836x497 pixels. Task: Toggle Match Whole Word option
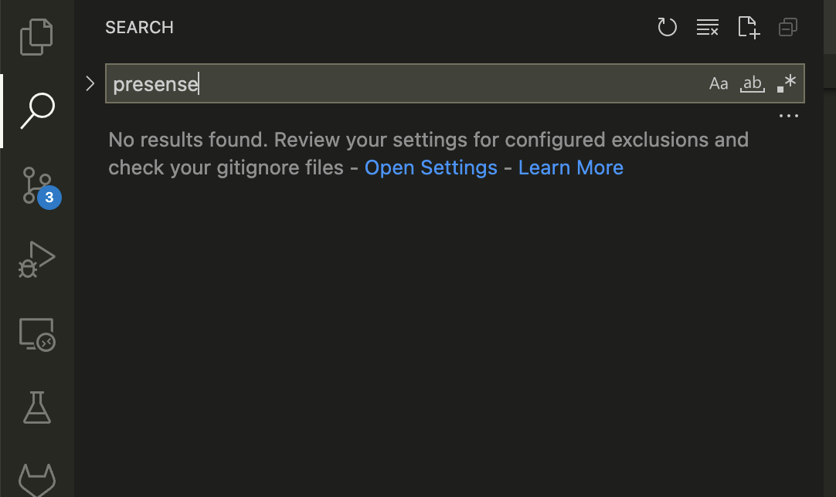click(x=753, y=83)
